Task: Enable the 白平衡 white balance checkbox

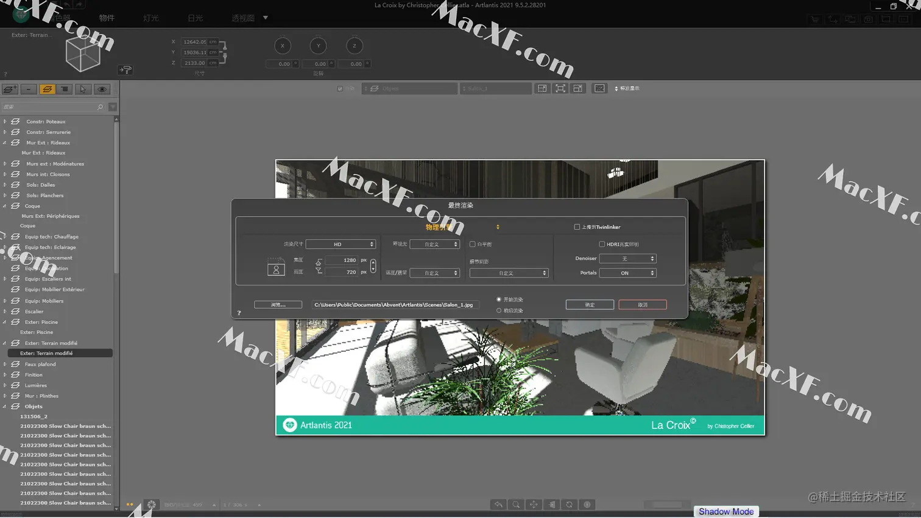Action: (472, 244)
